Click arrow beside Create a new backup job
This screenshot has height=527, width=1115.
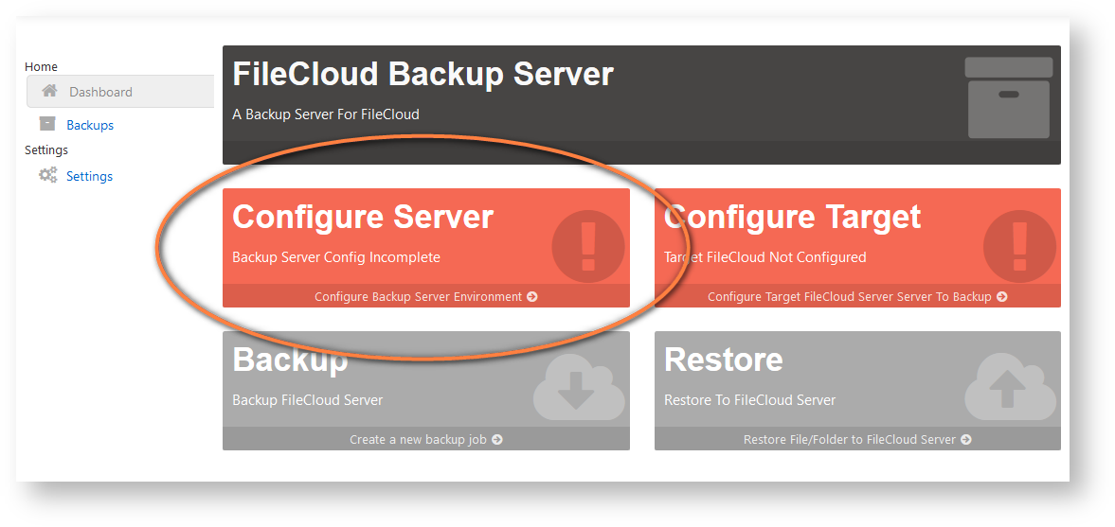[497, 440]
